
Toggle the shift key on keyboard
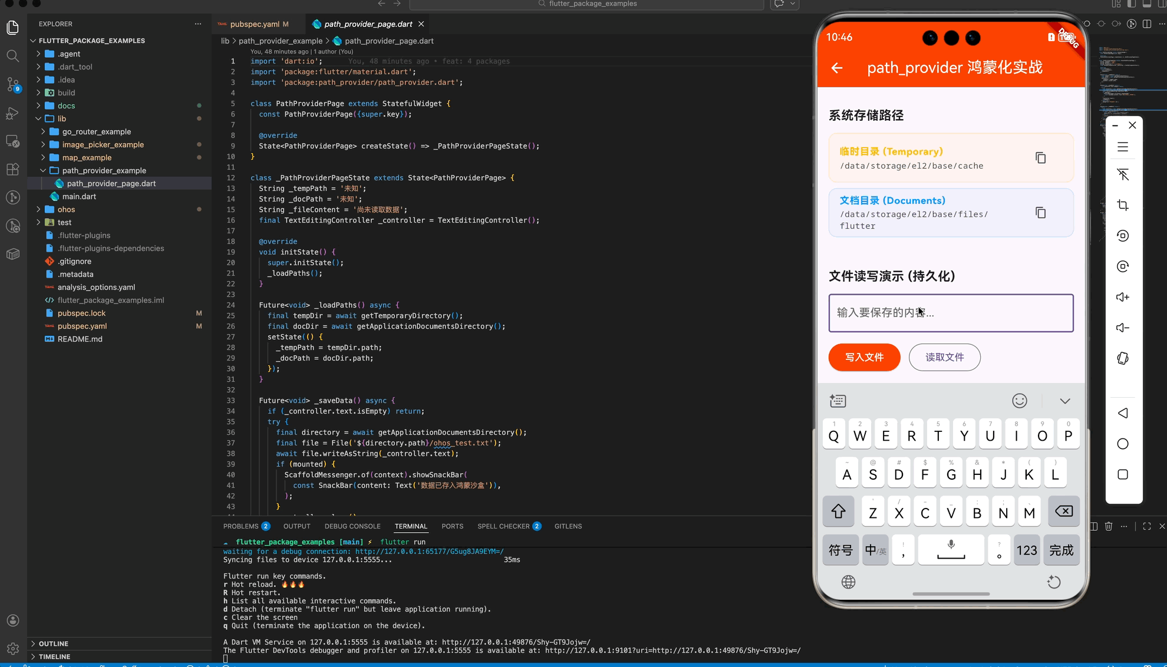[838, 511]
